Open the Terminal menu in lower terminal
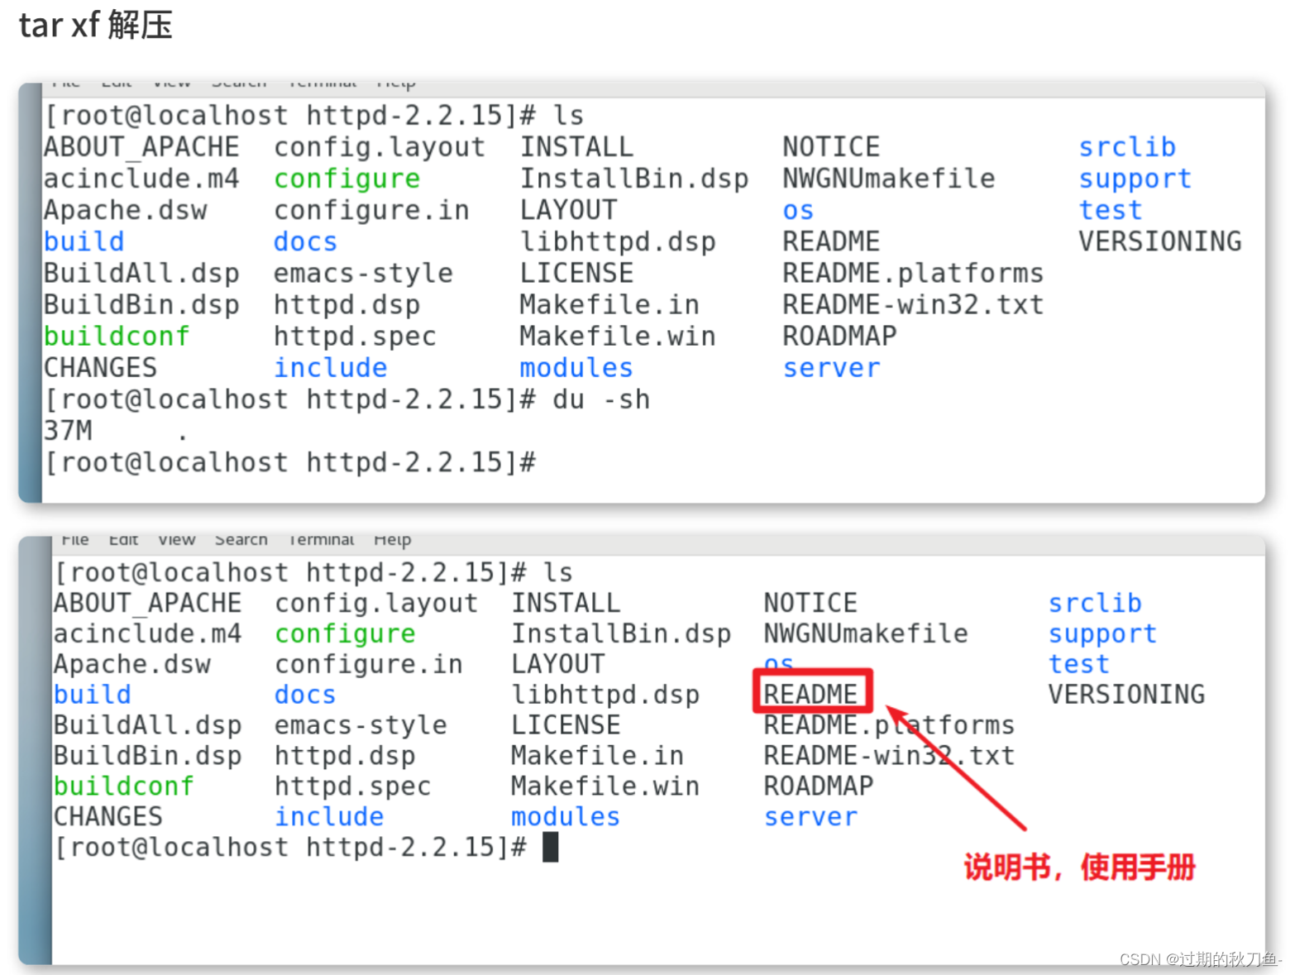 [x=322, y=540]
